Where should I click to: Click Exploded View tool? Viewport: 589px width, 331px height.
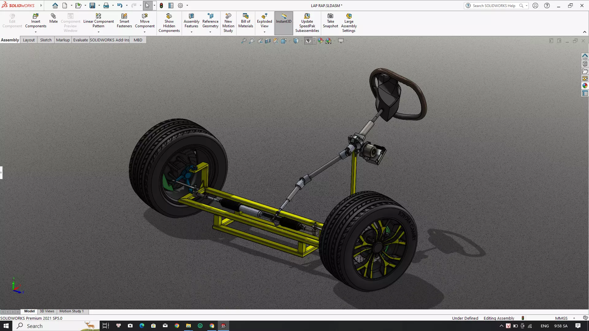point(264,21)
